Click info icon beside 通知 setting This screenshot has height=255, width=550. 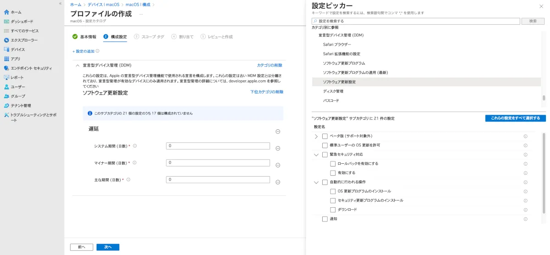click(525, 219)
